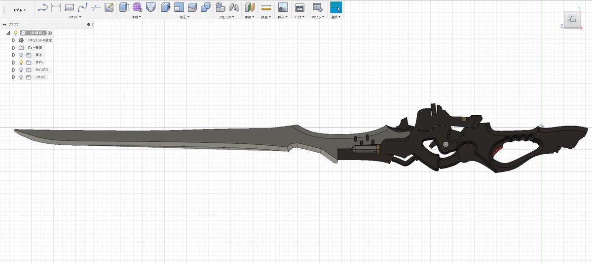
Task: Open the モデル workspace dropdown
Action: [x=20, y=9]
